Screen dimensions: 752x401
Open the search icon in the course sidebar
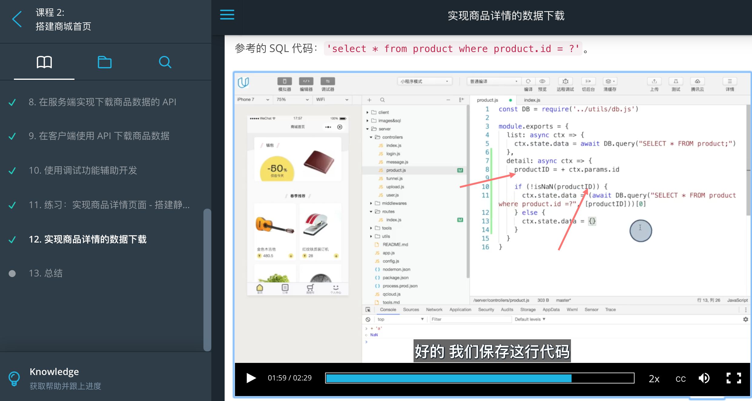point(165,62)
